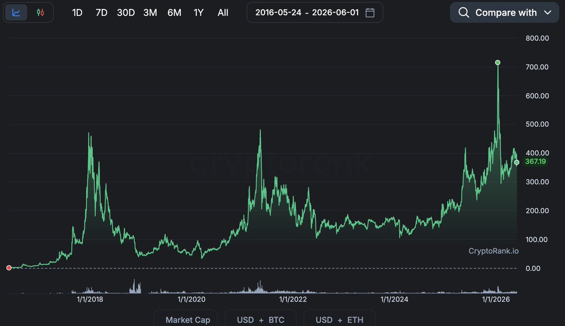The height and width of the screenshot is (326, 565).
Task: Click the red all-time-low marker at chart start
Action: click(x=8, y=268)
